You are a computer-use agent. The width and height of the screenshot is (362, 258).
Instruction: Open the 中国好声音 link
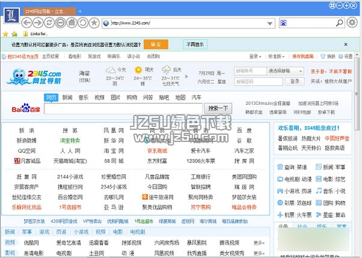337,138
